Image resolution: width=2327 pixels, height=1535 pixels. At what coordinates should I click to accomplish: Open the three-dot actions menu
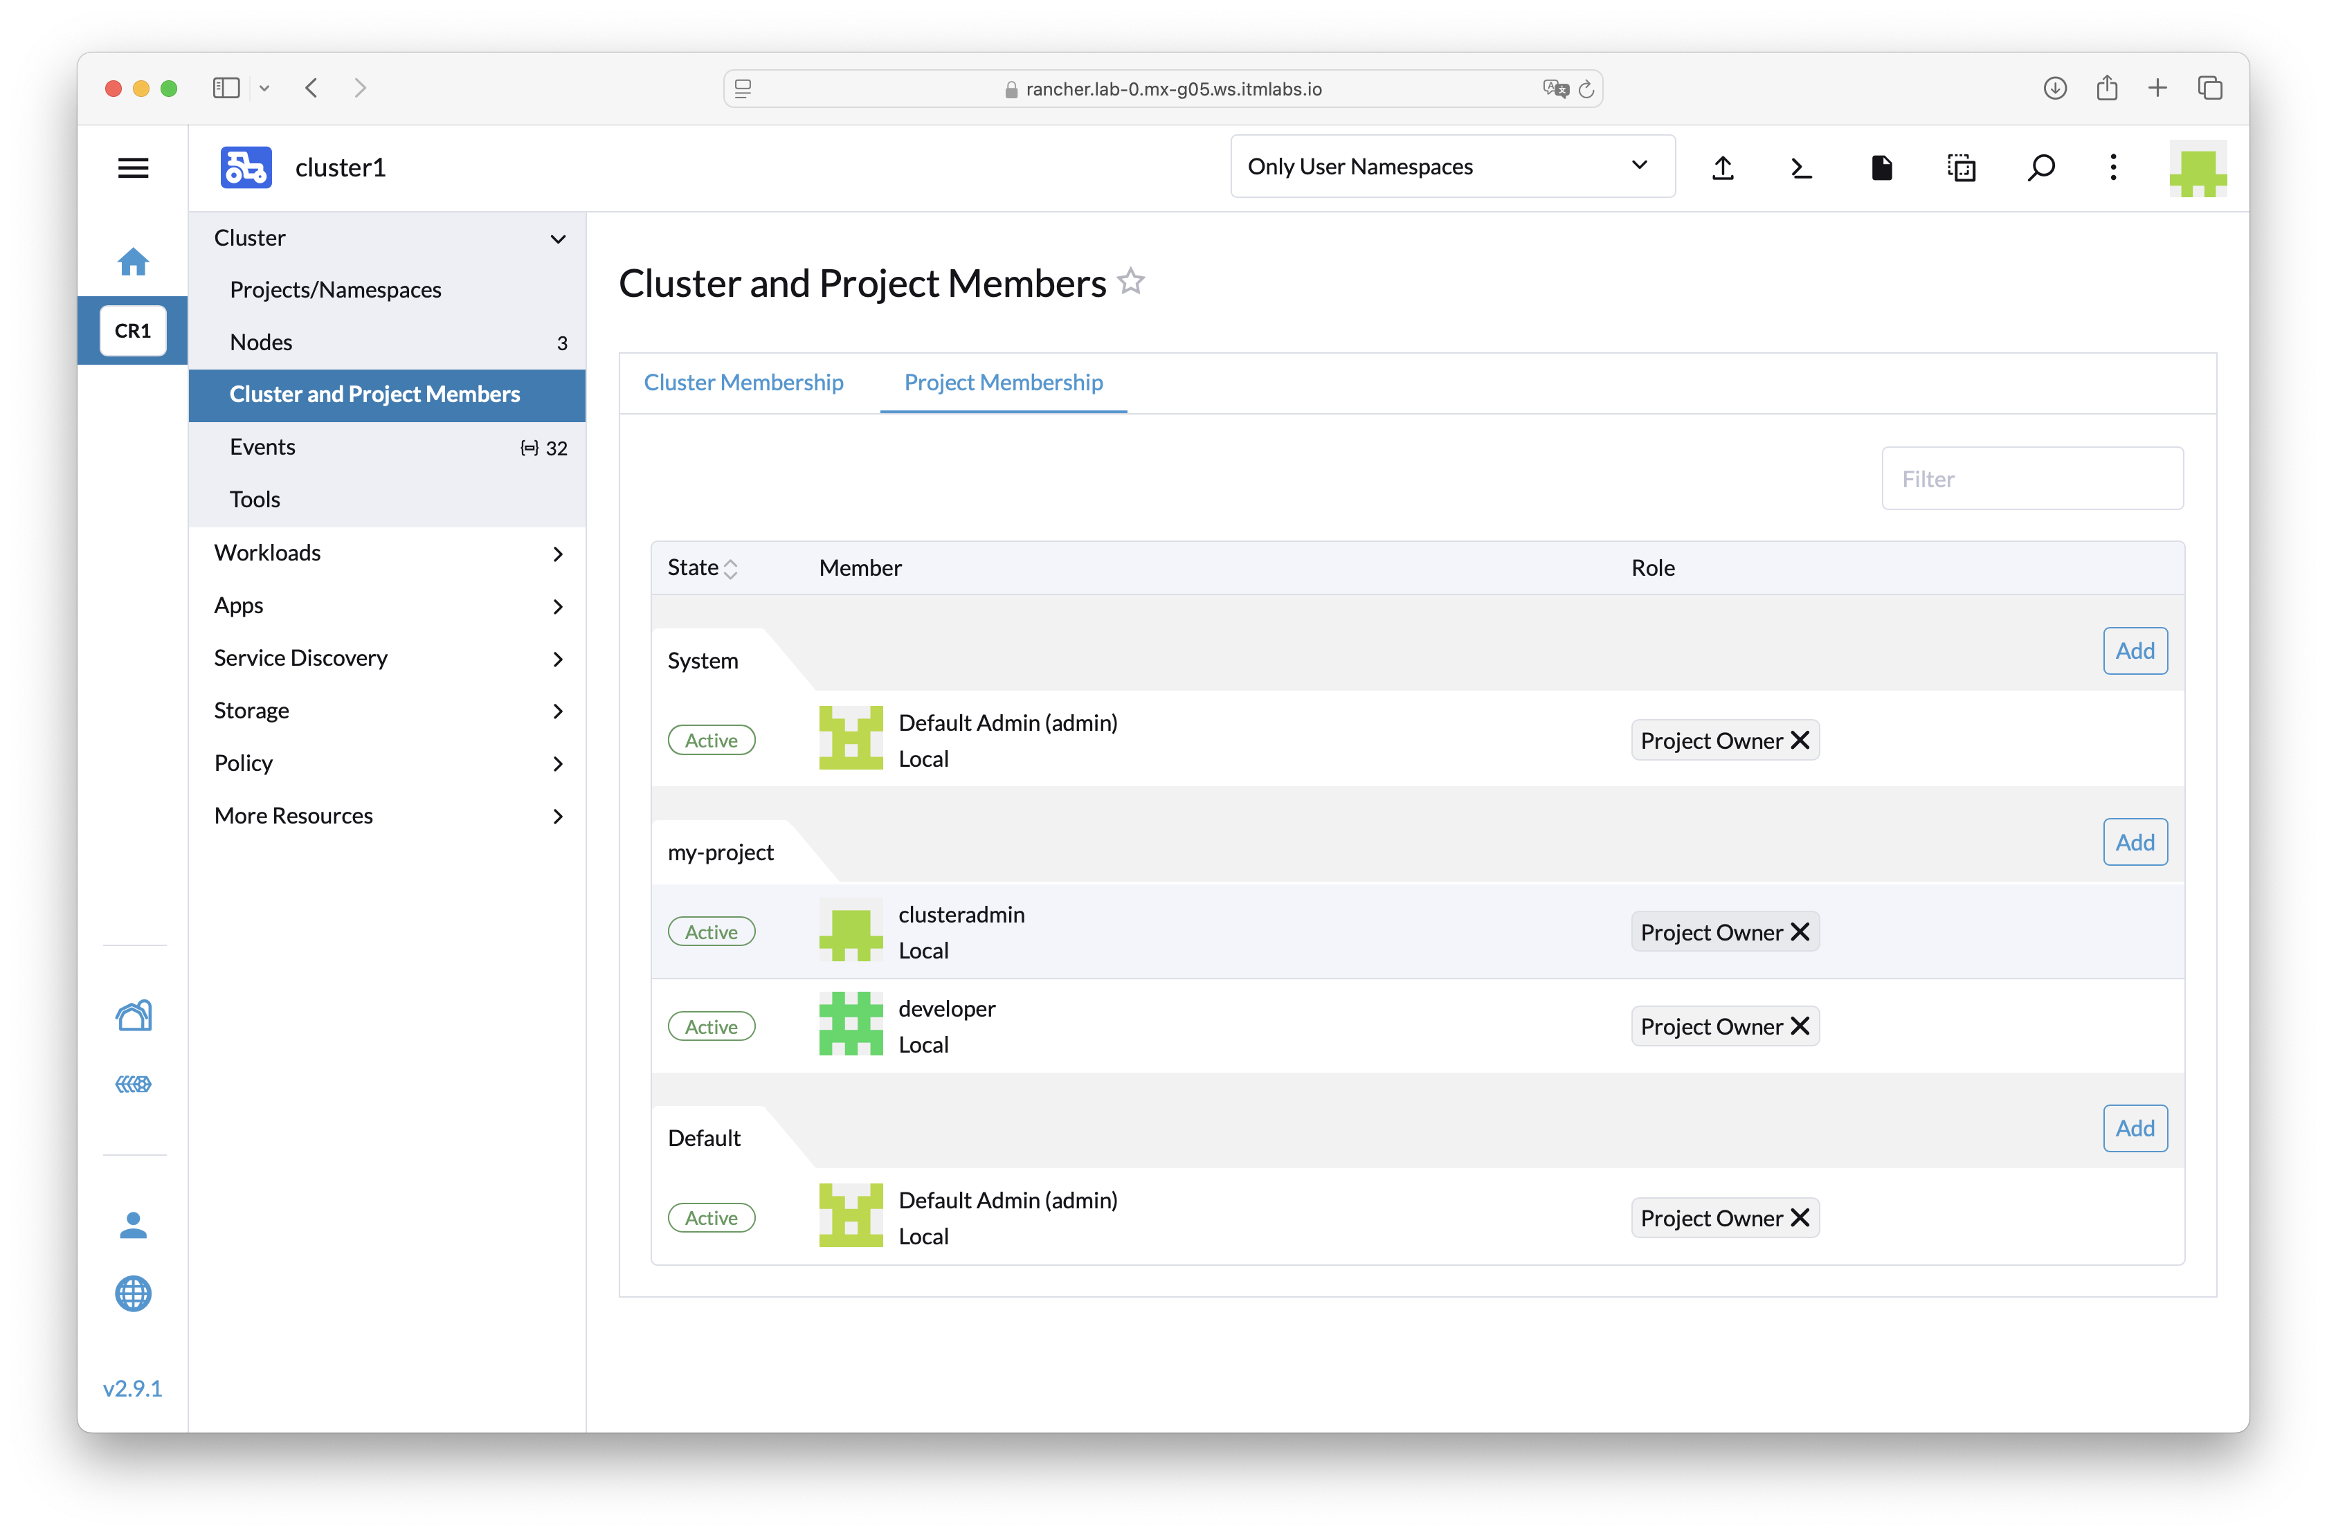point(2112,167)
